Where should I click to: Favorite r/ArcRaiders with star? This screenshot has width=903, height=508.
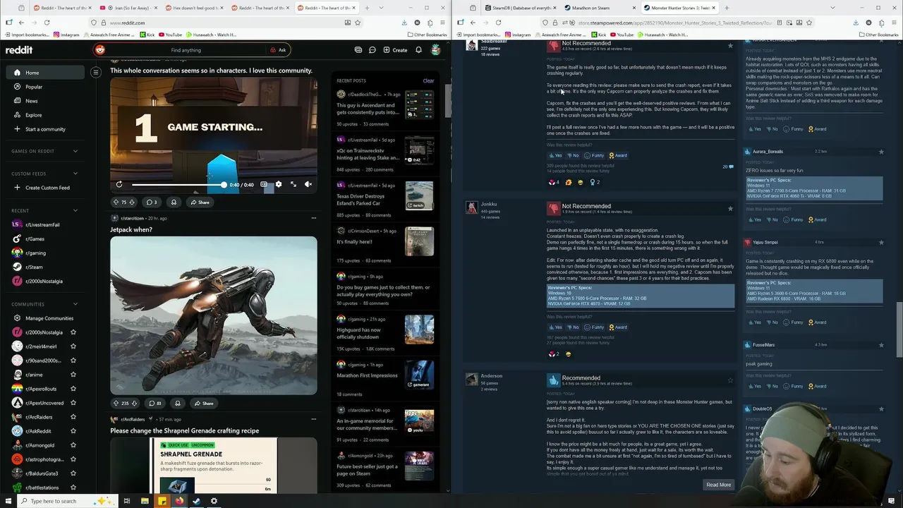[73, 417]
